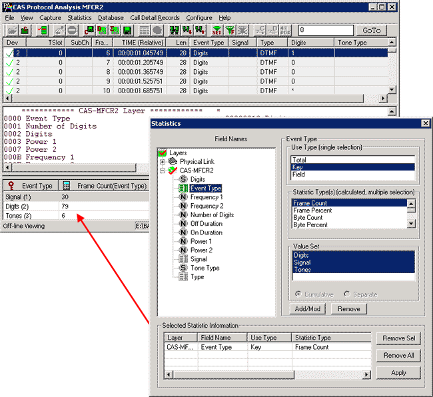
Task: Click the green funnel with F icon
Action: 230,30
